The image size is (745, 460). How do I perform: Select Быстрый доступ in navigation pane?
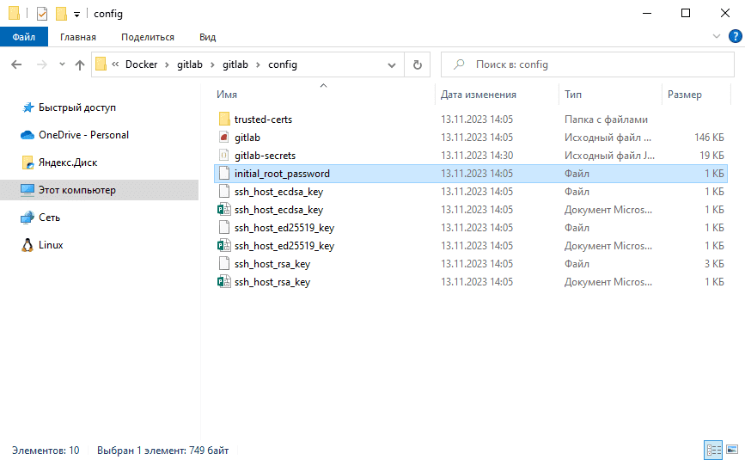(x=77, y=107)
